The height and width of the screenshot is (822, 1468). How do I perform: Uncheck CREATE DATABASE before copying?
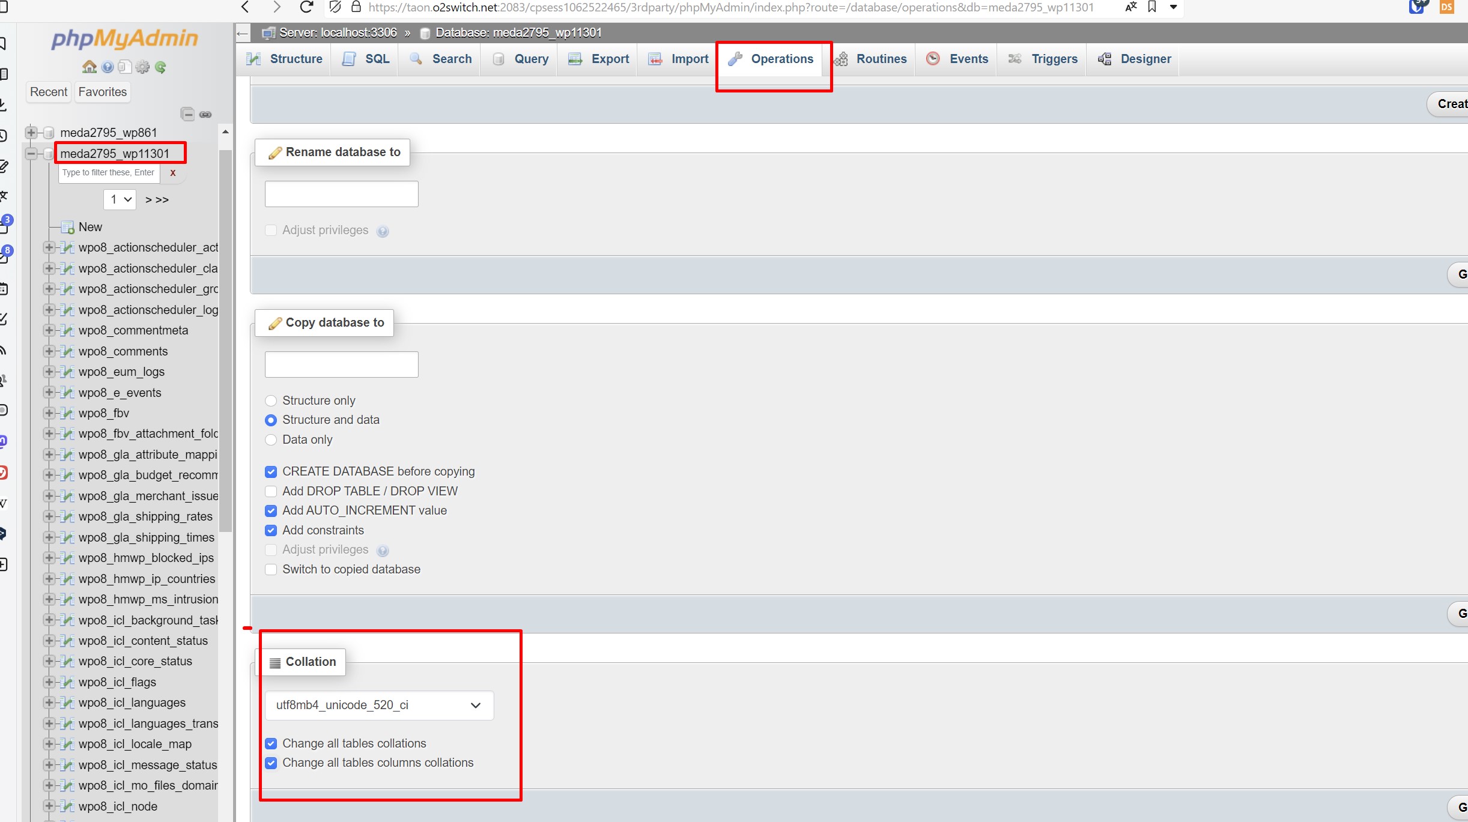tap(271, 472)
